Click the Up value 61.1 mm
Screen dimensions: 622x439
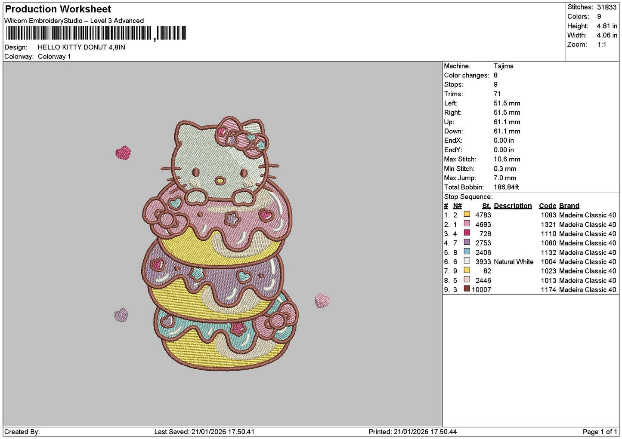(x=507, y=122)
